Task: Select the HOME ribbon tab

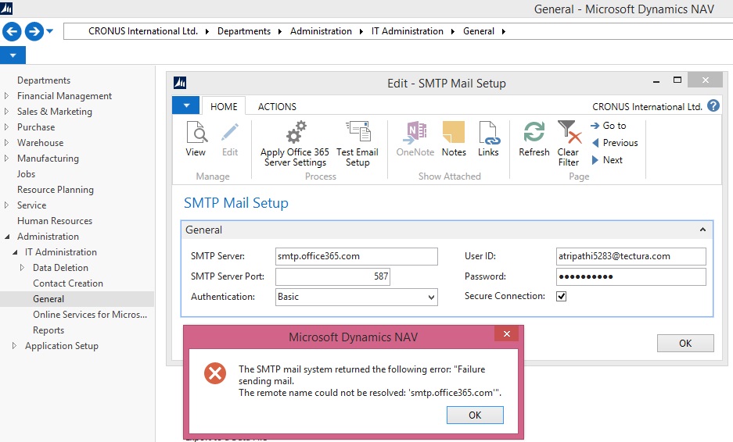Action: click(224, 106)
